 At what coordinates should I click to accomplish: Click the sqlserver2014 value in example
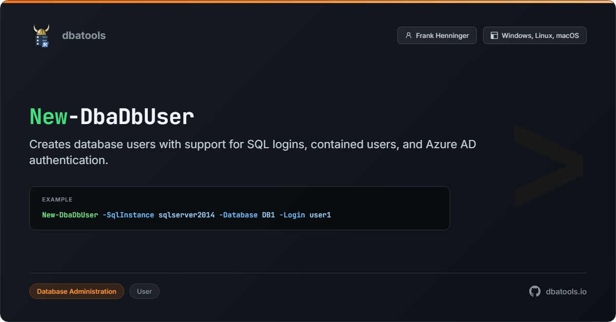pos(186,215)
